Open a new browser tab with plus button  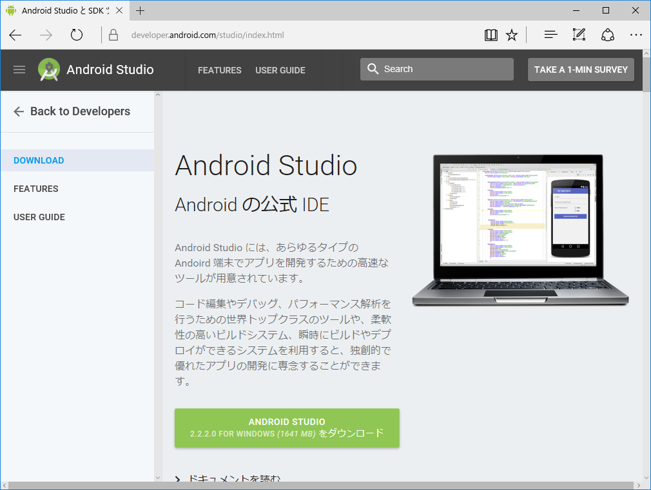[x=141, y=10]
